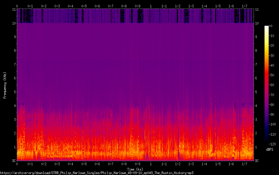Click the 11 kHz label on the left axis
This screenshot has width=279, height=175.
click(x=14, y=9)
